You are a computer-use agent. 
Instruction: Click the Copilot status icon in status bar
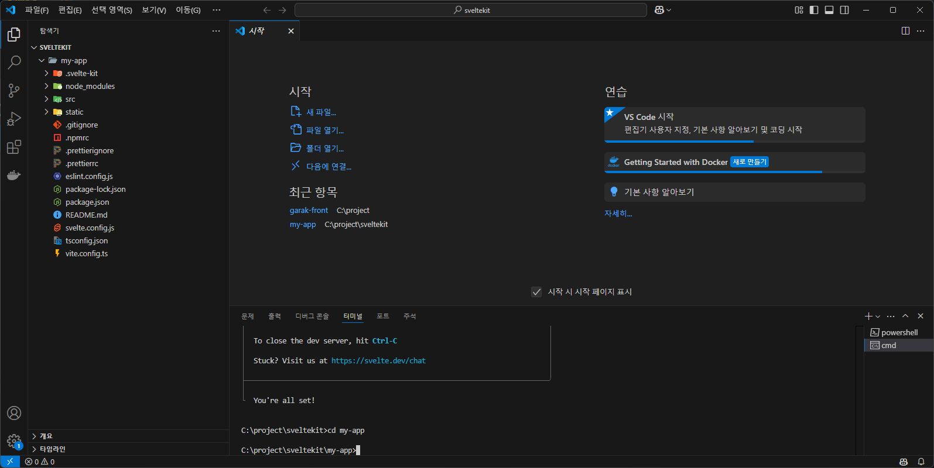pyautogui.click(x=904, y=462)
